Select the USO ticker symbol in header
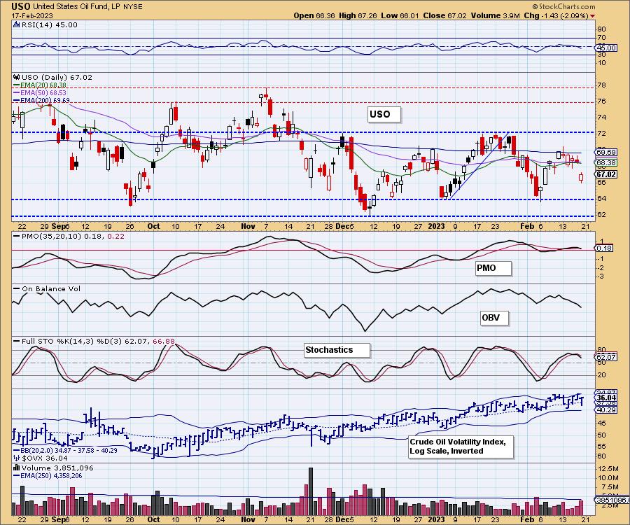Viewport: 630px width, 525px height. [20, 6]
